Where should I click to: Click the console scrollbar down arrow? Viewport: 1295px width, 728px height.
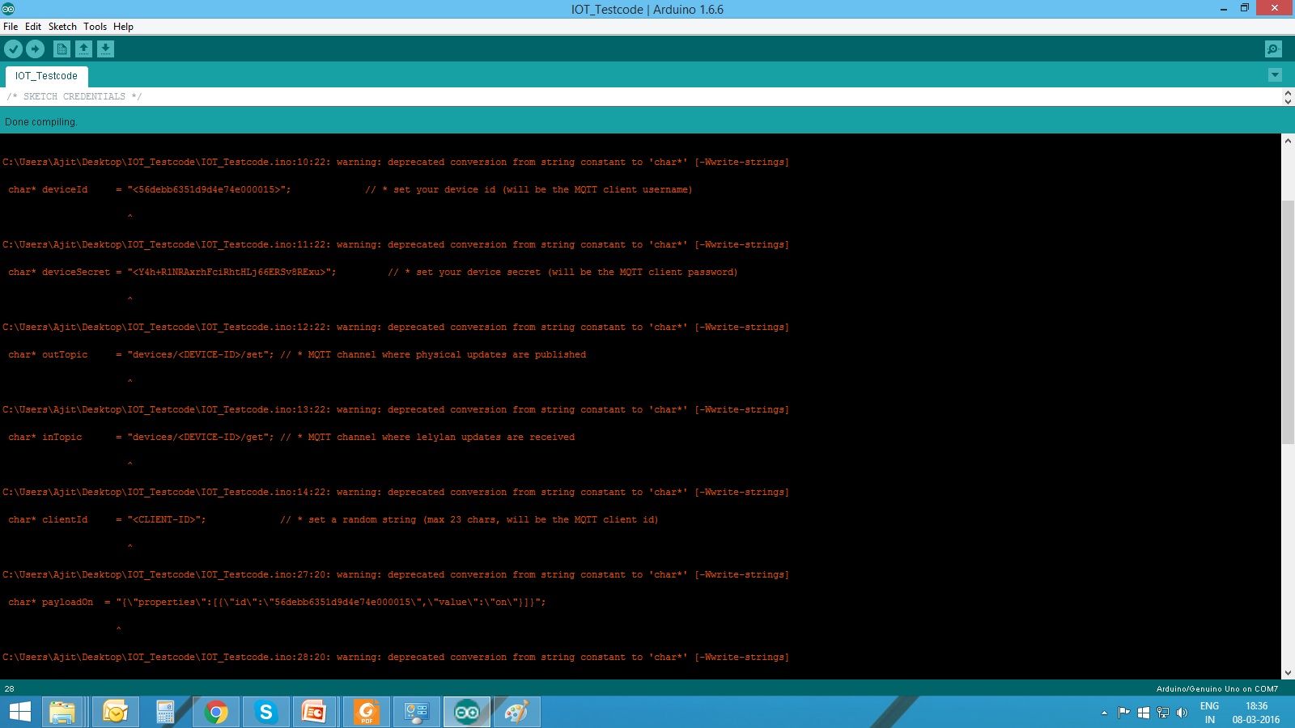point(1288,673)
